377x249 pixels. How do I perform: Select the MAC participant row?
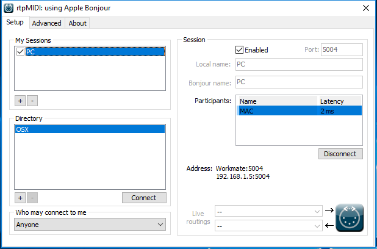pyautogui.click(x=299, y=111)
